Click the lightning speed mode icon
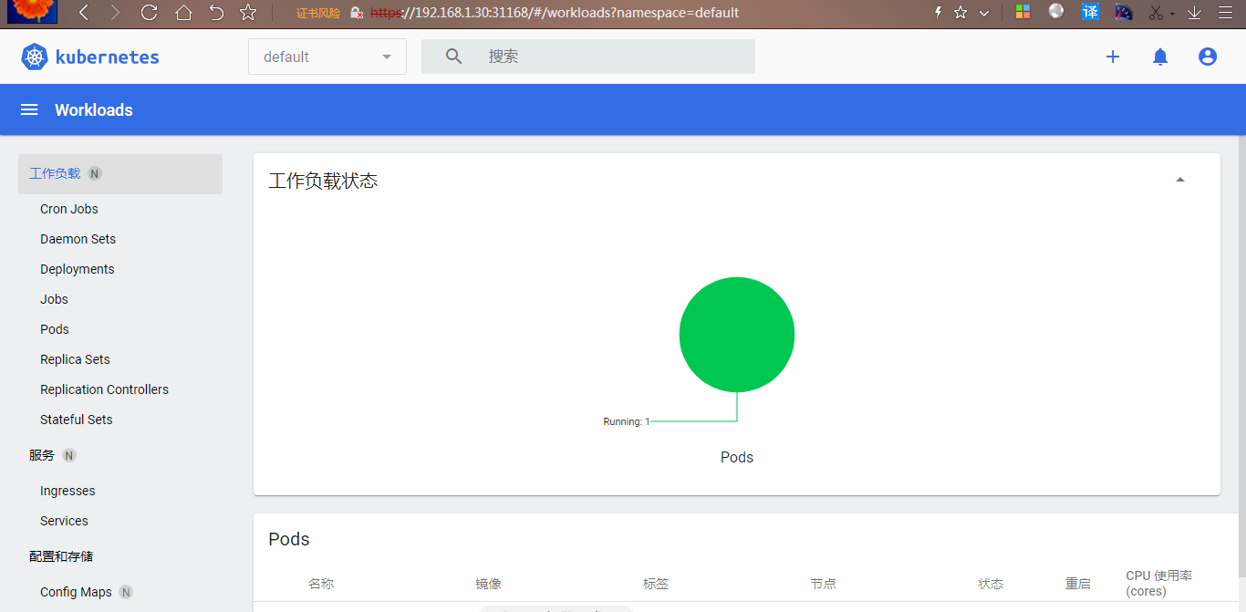The height and width of the screenshot is (612, 1246). pyautogui.click(x=938, y=13)
